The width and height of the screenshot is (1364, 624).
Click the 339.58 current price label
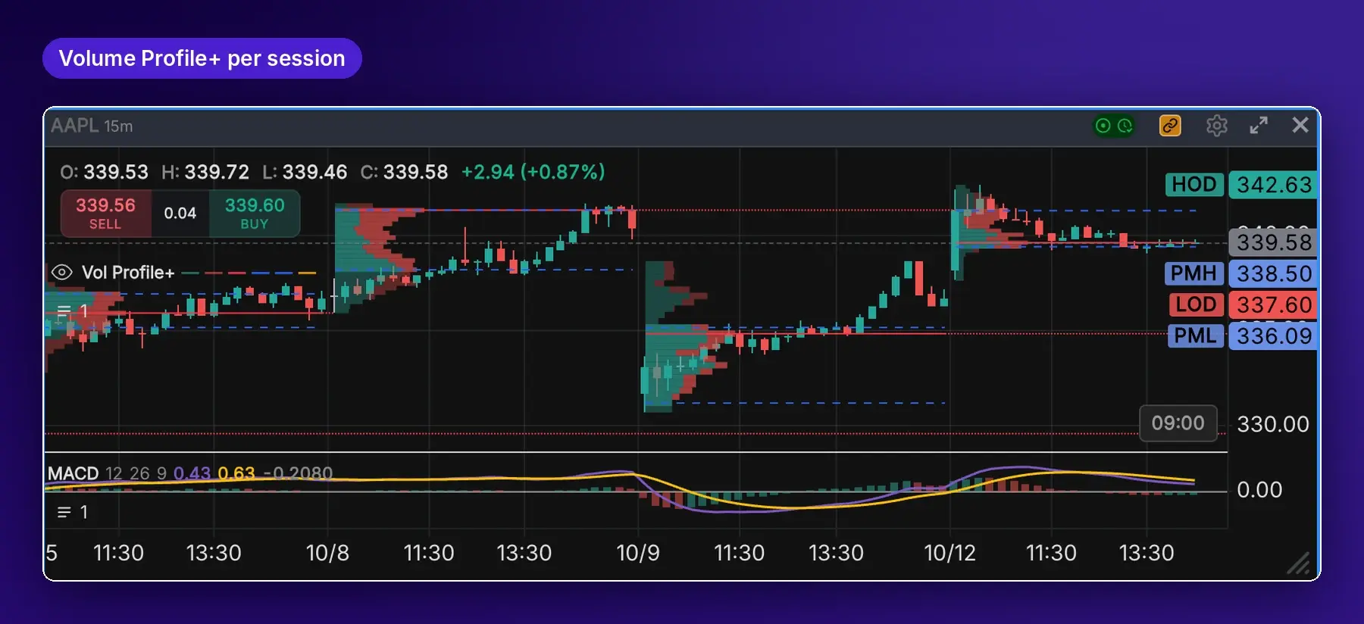tap(1273, 242)
